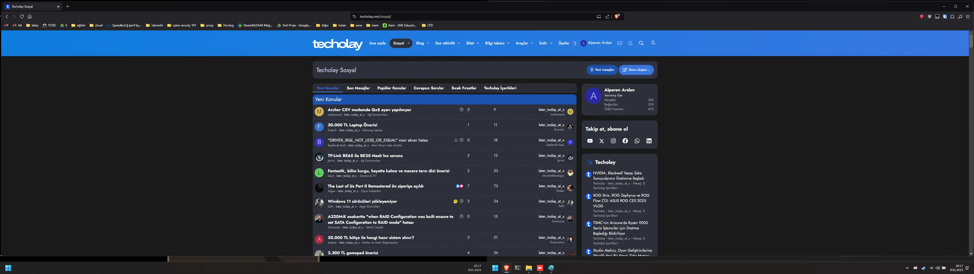
Task: Open Techolay's YouTube channel icon
Action: pos(590,141)
